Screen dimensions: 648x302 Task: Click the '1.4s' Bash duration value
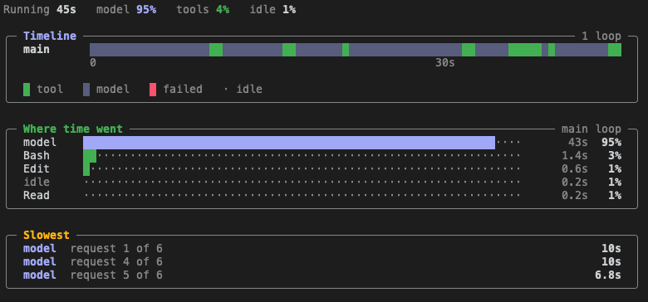coord(575,156)
